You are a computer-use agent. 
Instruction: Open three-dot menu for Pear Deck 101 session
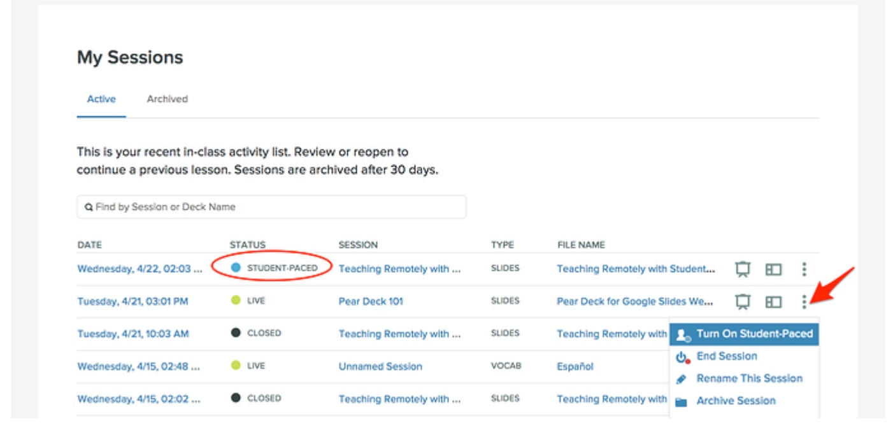pos(804,301)
